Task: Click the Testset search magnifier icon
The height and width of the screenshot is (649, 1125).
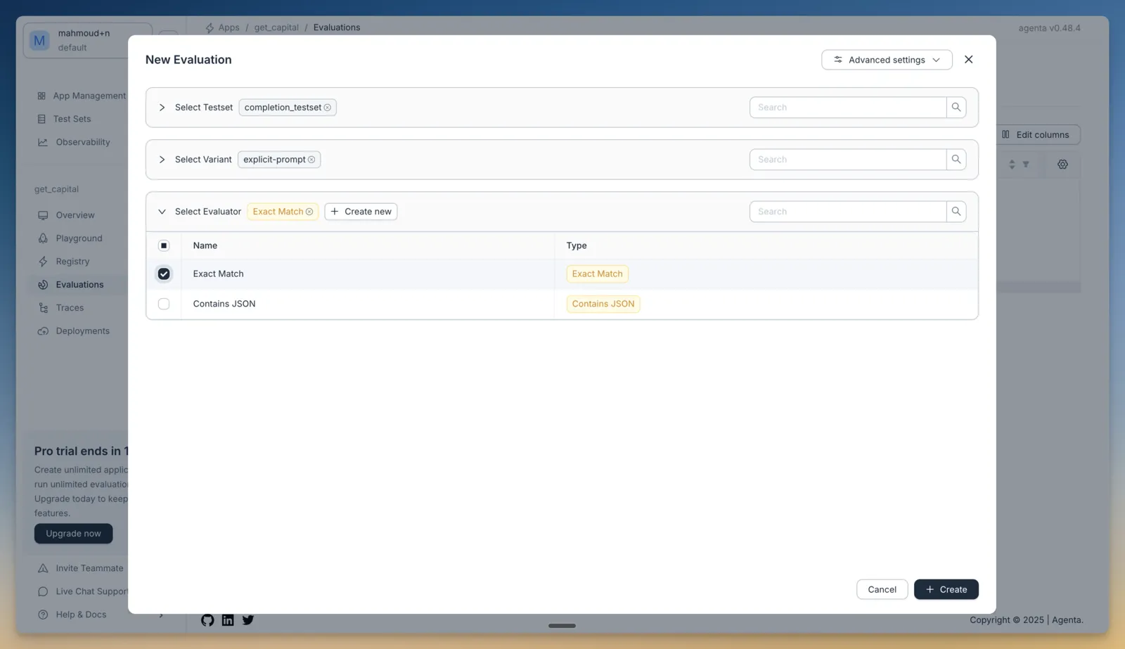Action: 956,108
